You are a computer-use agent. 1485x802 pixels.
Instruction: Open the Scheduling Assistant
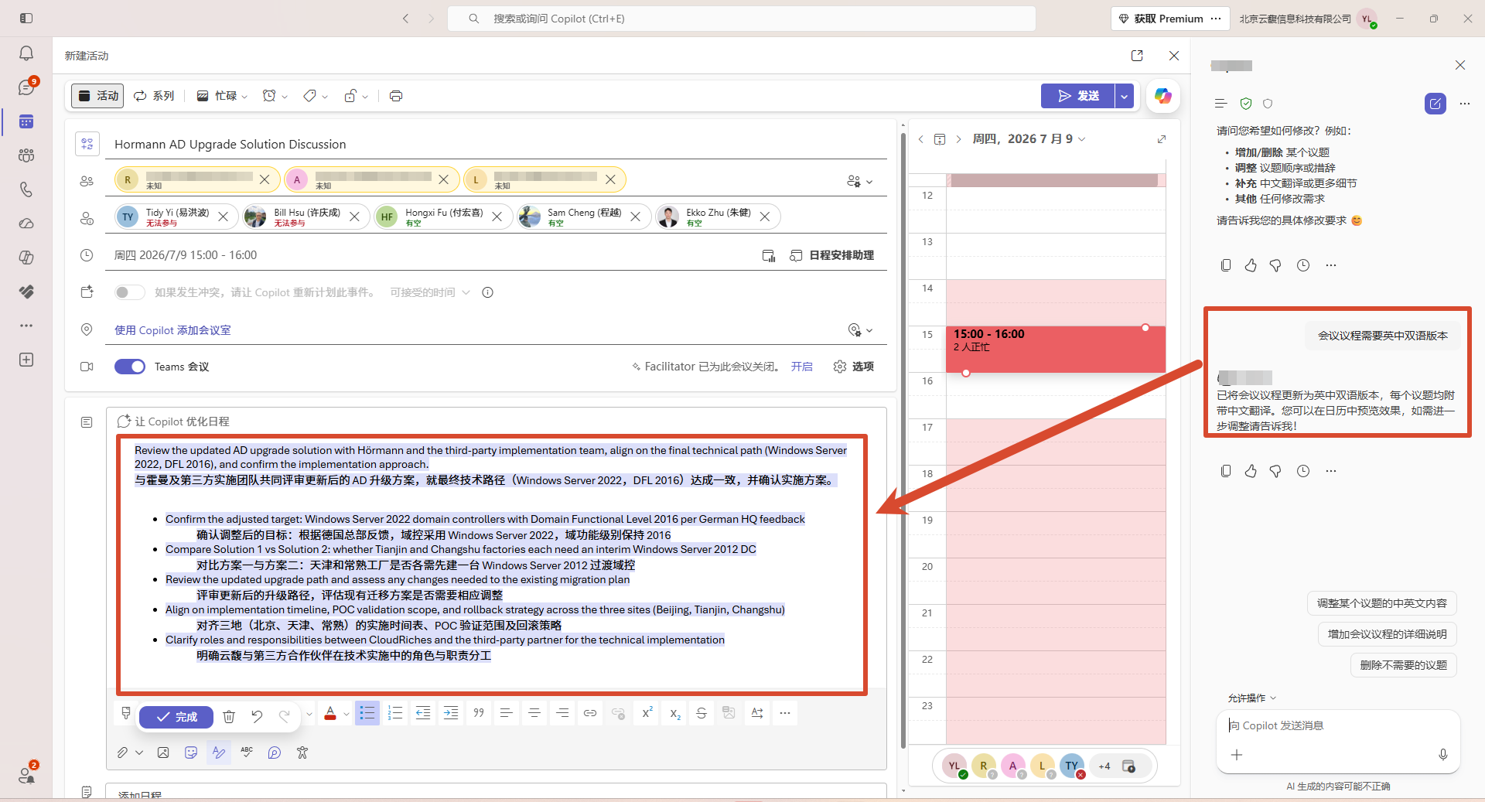(831, 255)
